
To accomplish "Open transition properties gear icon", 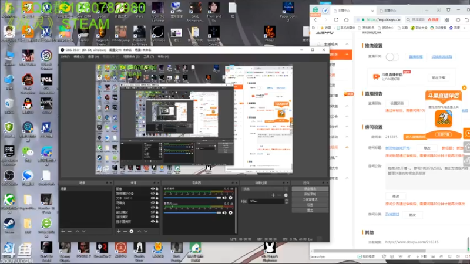I will coord(286,195).
